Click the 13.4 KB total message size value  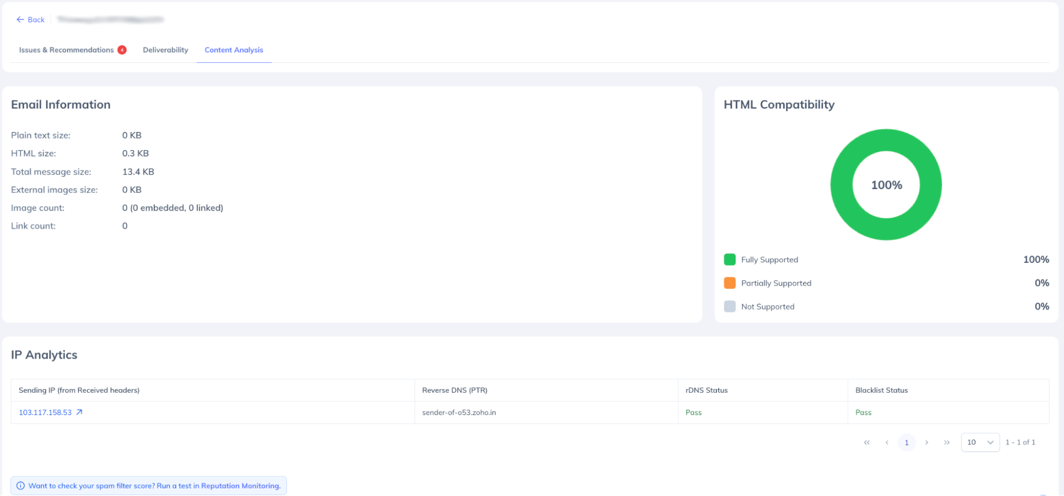[x=138, y=172]
